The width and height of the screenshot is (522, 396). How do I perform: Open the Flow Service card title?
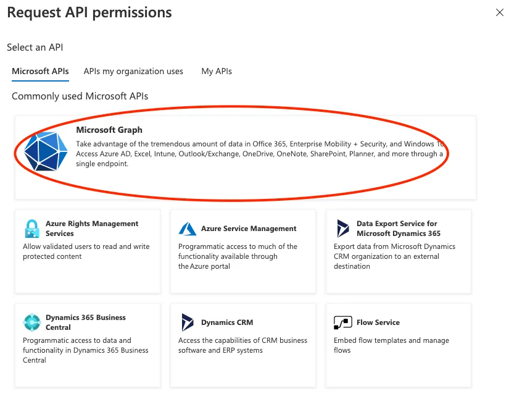pos(378,322)
